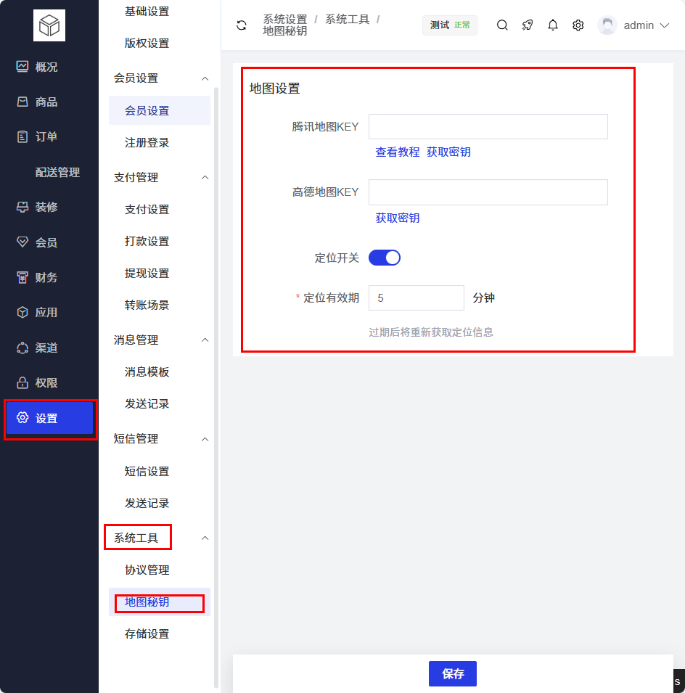This screenshot has height=693, width=685.
Task: Go to 协议管理 menu item
Action: (x=147, y=570)
